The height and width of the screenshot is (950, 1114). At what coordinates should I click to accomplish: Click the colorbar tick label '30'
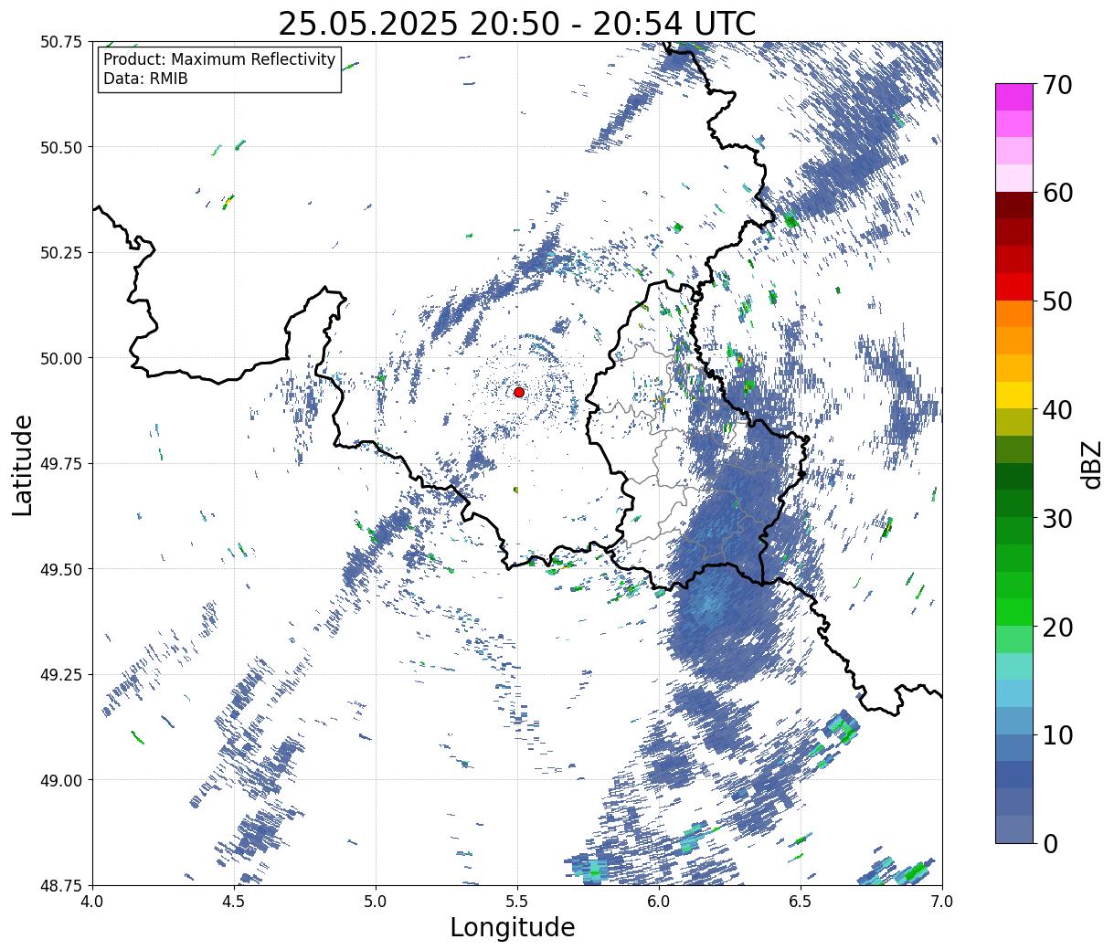point(1057,519)
